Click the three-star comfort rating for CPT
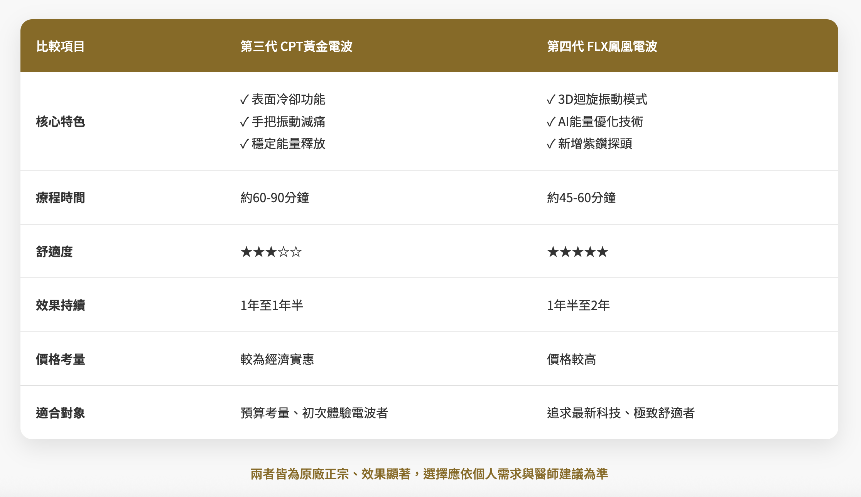The width and height of the screenshot is (861, 497). coord(271,252)
